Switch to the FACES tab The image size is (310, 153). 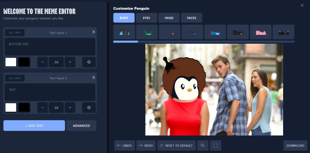pyautogui.click(x=192, y=18)
